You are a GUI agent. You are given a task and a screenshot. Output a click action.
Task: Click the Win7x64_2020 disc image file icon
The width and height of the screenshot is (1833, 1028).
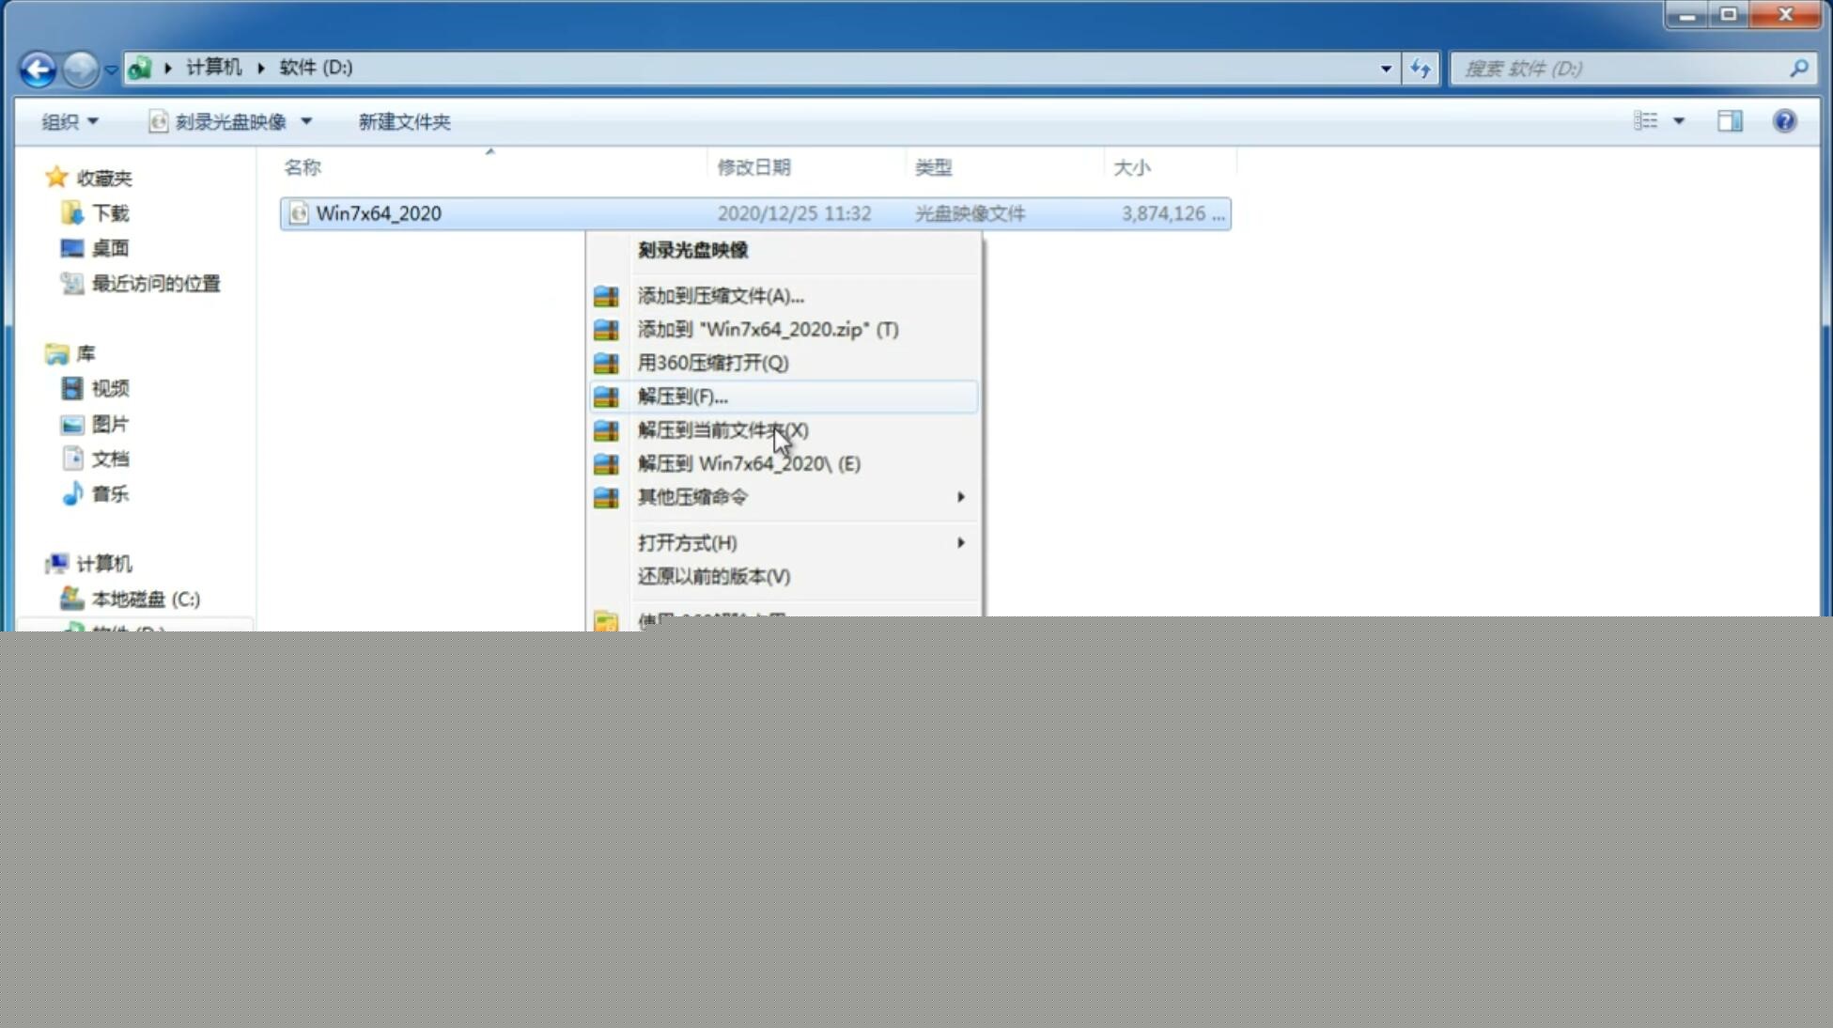(299, 213)
